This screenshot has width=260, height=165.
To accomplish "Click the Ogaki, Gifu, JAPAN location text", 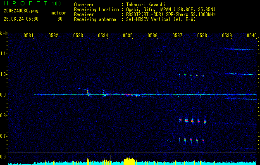I will click(171, 9).
